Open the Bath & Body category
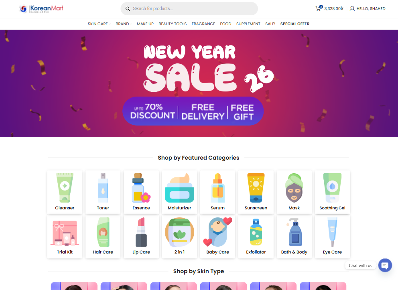Screen dimensions: 398x290 [x=294, y=237]
